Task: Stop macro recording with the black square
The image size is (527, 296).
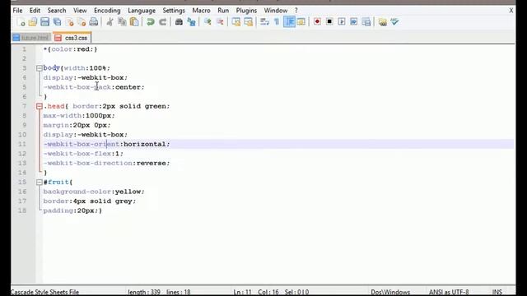Action: (329, 22)
